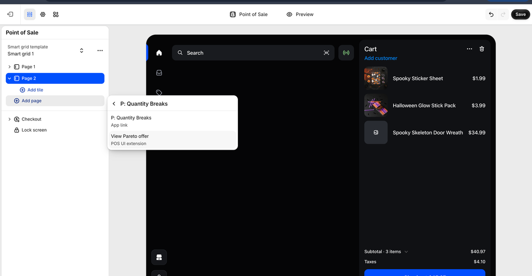Viewport: 532px width, 276px height.
Task: Focus the POS Search field
Action: coord(253,53)
